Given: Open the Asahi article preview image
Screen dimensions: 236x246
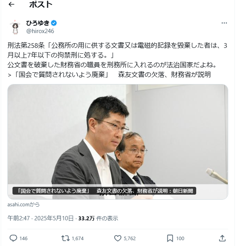Looking at the screenshot, I should click(x=118, y=142).
